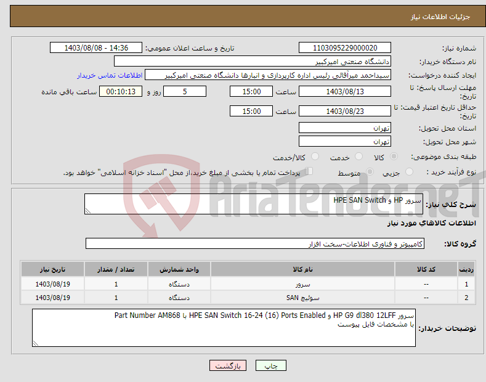The width and height of the screenshot is (486, 382).
Task: Click the واحد شمارش column header
Action: (x=179, y=269)
